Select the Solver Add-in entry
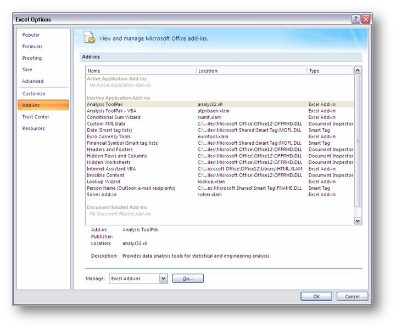The width and height of the screenshot is (396, 329). (102, 195)
